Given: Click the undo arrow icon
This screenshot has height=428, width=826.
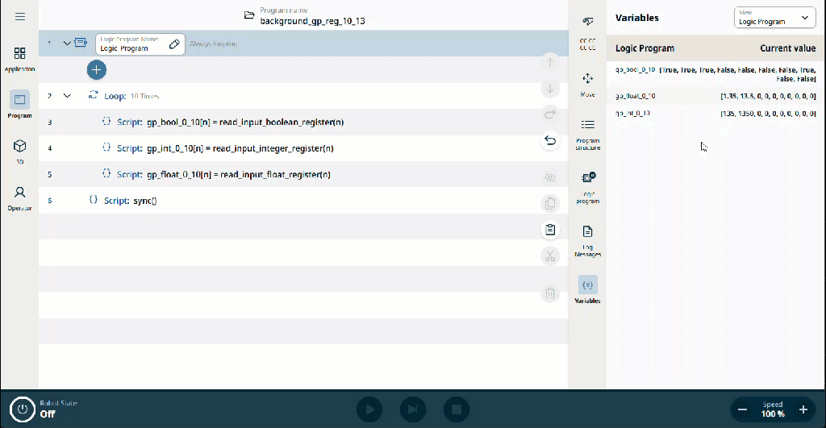Looking at the screenshot, I should click(x=550, y=140).
